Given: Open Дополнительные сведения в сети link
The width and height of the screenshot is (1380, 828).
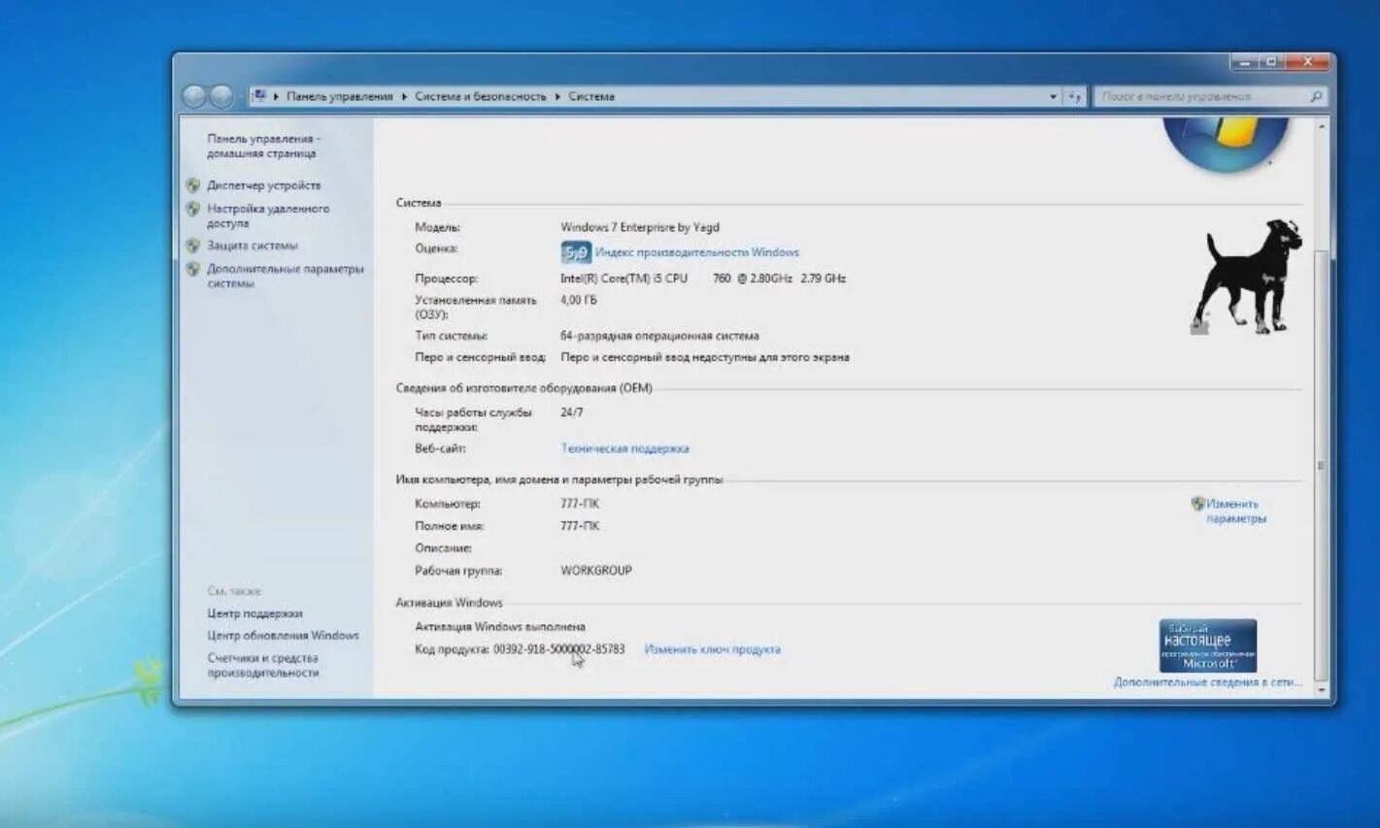Looking at the screenshot, I should tap(1207, 682).
